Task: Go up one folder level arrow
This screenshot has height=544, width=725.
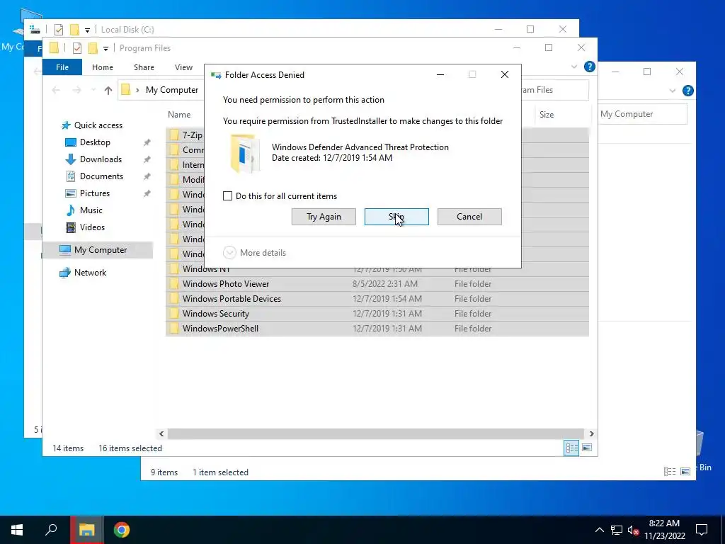Action: click(x=108, y=90)
